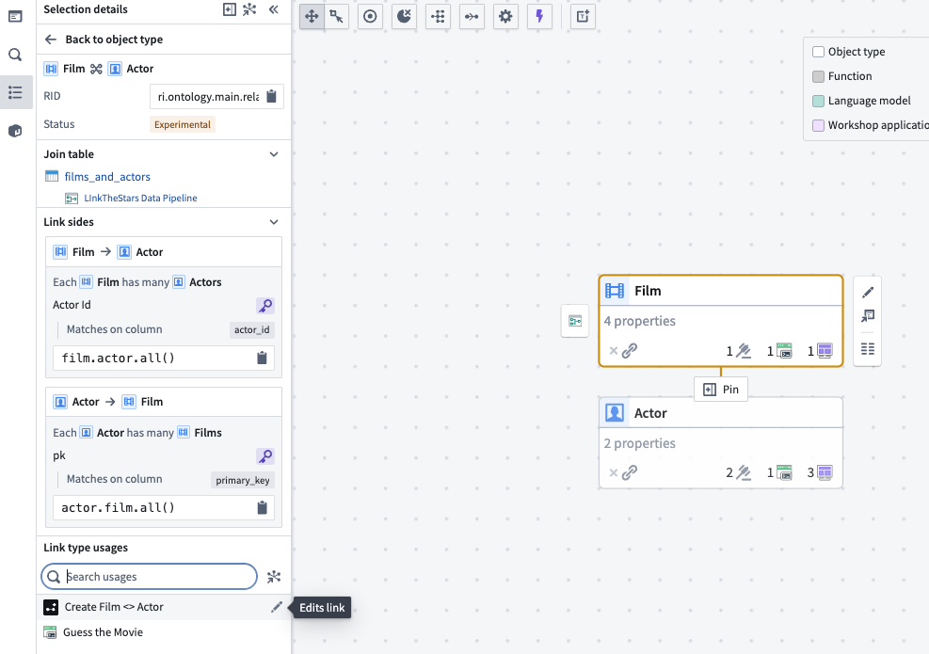Select the pan tool in the graph toolbar
This screenshot has height=654, width=929.
312,16
